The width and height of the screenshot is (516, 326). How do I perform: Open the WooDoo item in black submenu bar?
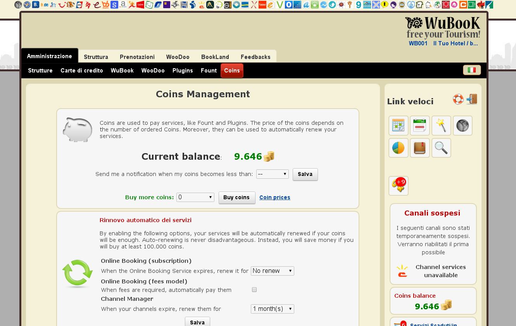click(153, 71)
